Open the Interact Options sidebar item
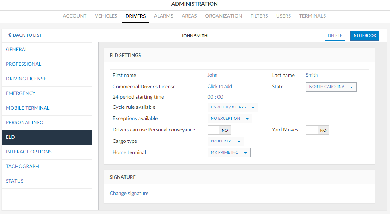Viewport: 390px width, 214px height. [x=29, y=152]
